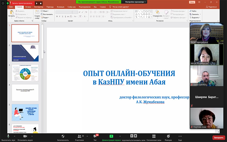Expand audio options arrow beside microphone
227x142 pixels.
pos(14,136)
